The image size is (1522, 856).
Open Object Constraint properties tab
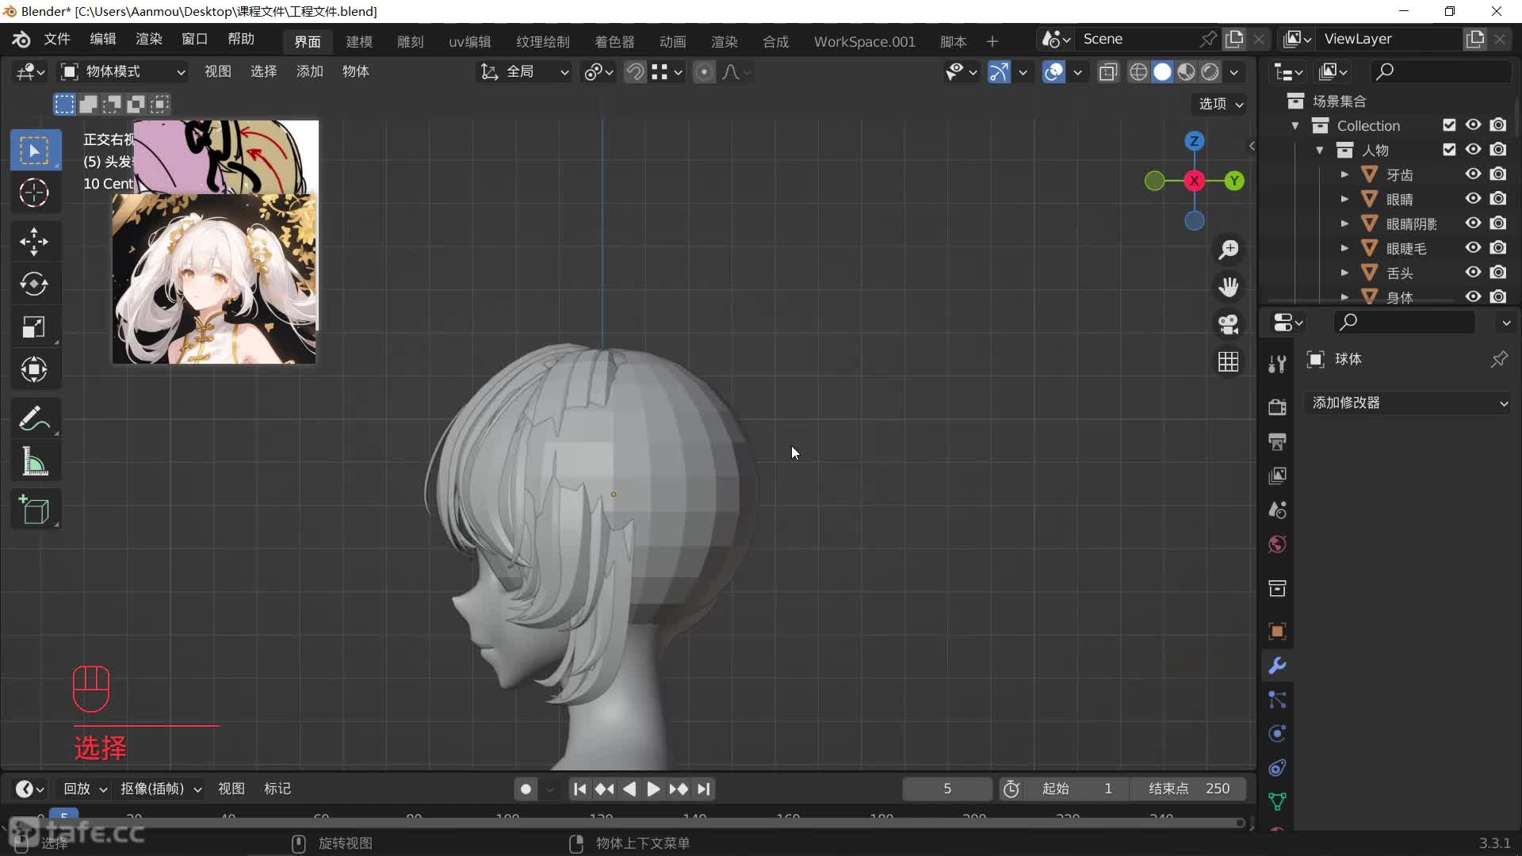point(1277,768)
